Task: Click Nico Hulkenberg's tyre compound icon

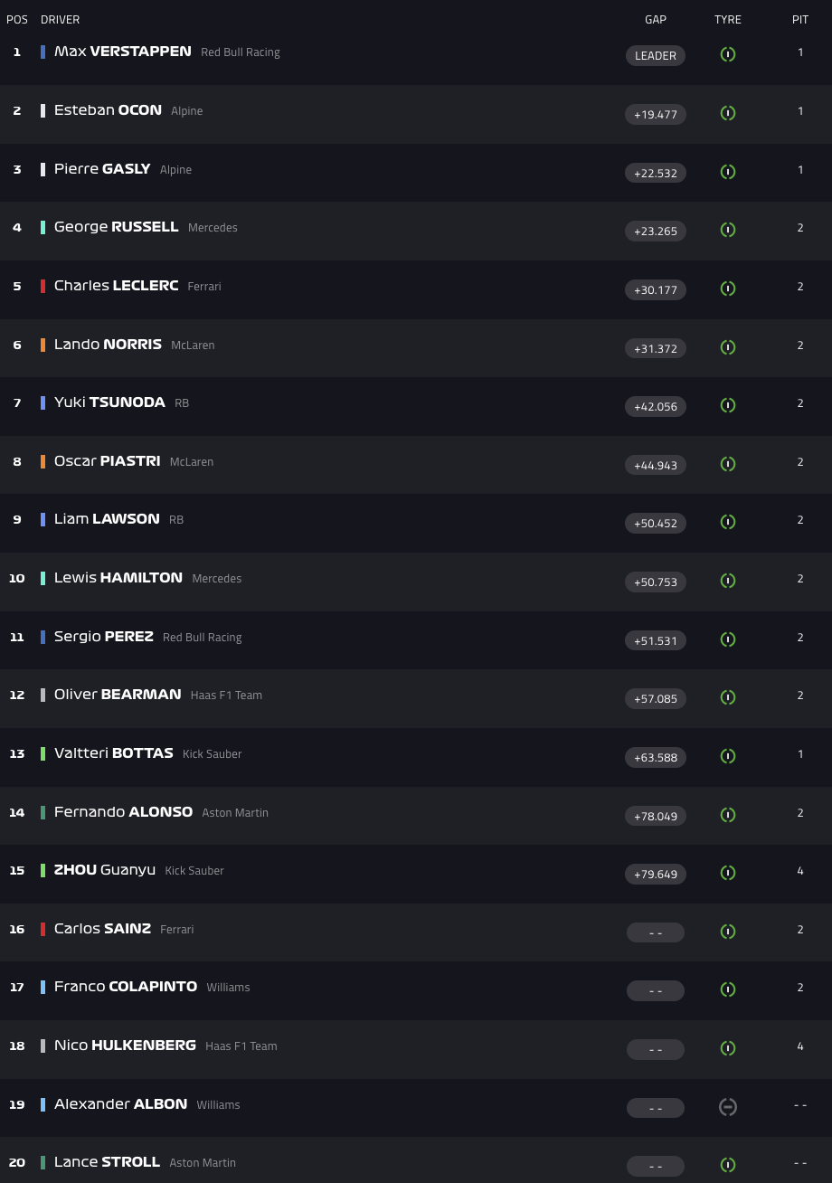Action: click(728, 1048)
